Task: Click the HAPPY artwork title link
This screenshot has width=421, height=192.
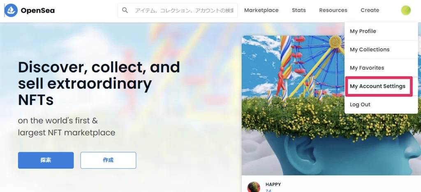Action: (273, 184)
